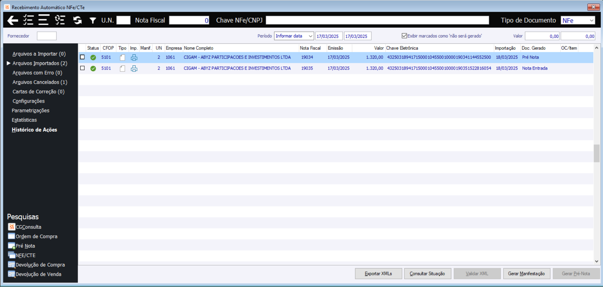603x287 pixels.
Task: Click the Exportar XMLs button
Action: click(378, 274)
